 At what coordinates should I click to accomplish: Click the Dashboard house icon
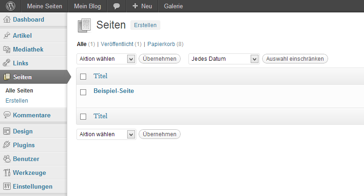click(7, 19)
